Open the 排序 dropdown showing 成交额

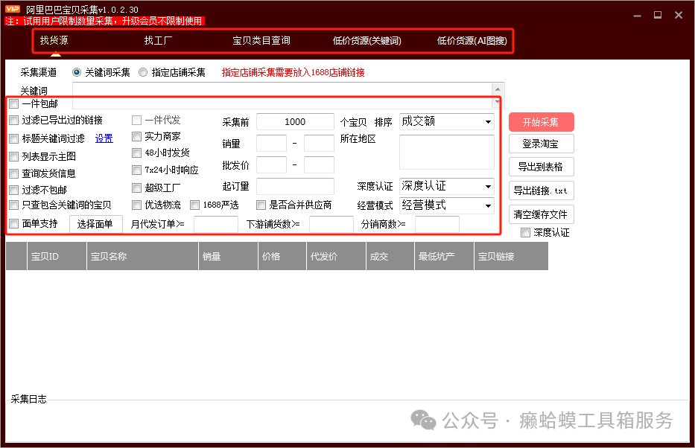(447, 121)
